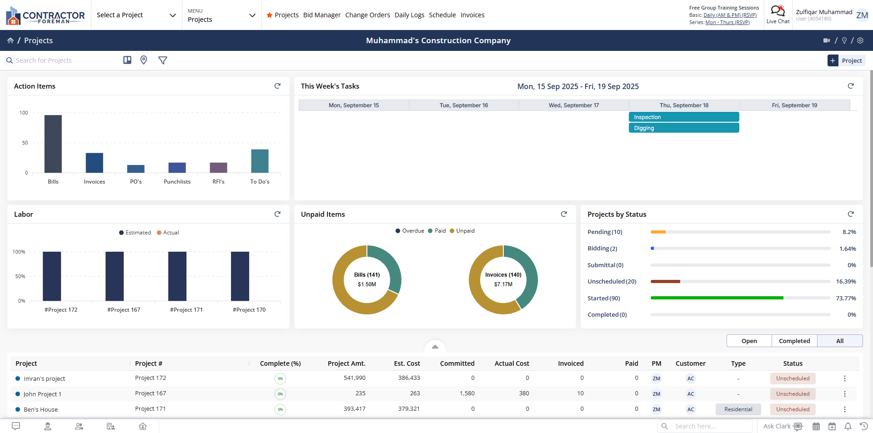Open the Daily (AM & PM) RSVP link
Screen dimensions: 873x433
[730, 15]
